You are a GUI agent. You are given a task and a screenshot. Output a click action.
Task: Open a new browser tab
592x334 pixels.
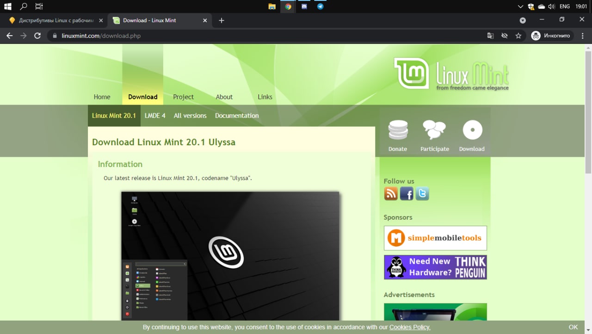pos(222,20)
